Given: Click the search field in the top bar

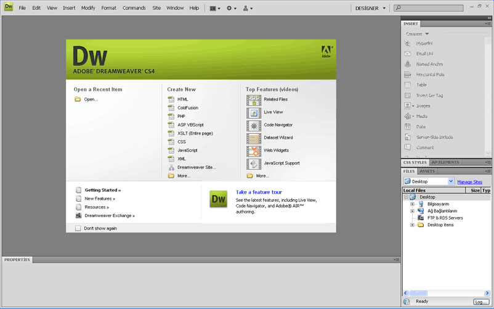Looking at the screenshot, I should [429, 8].
